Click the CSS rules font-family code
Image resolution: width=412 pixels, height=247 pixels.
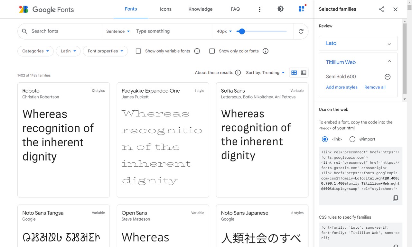[360, 233]
